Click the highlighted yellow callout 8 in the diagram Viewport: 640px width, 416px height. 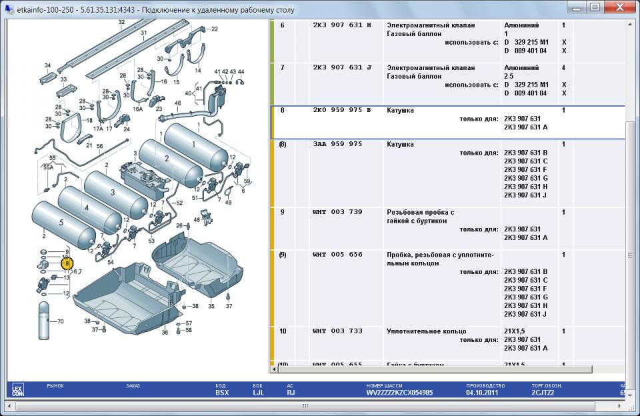67,264
